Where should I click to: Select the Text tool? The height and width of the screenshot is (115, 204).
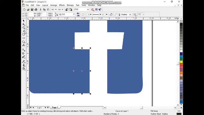point(24,45)
